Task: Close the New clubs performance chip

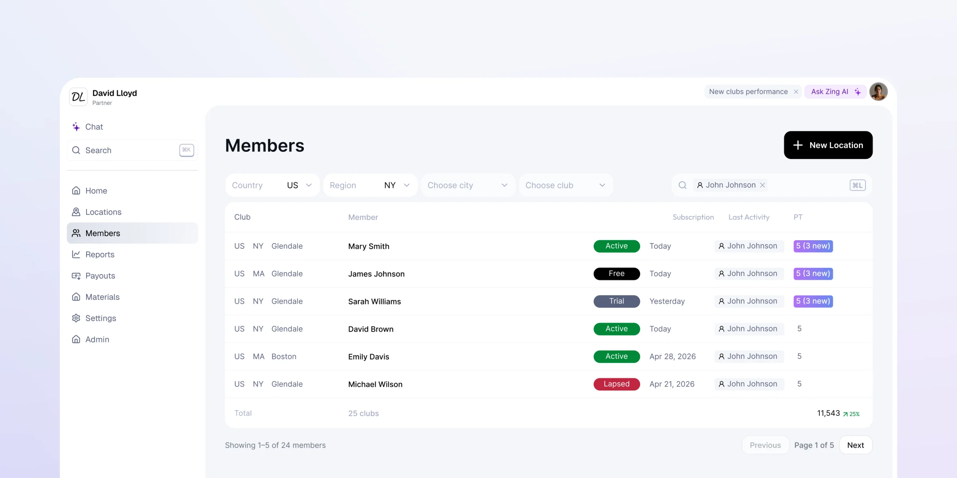Action: [x=796, y=92]
